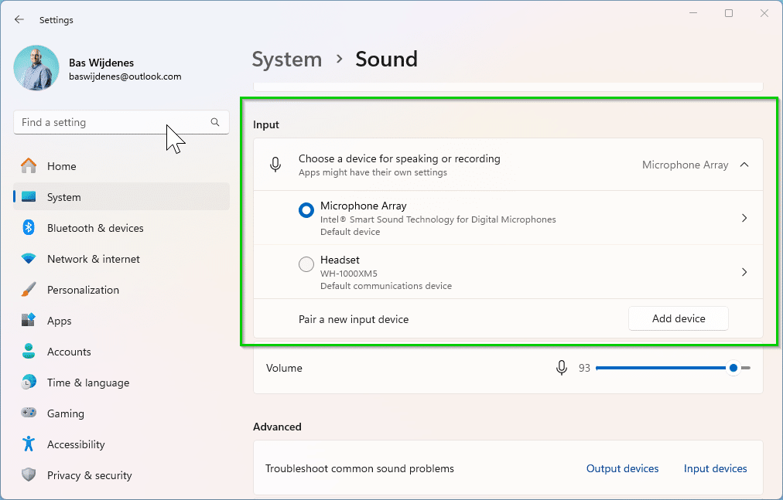The width and height of the screenshot is (783, 500).
Task: Click the Network & internet Wi-Fi icon
Action: [x=29, y=259]
